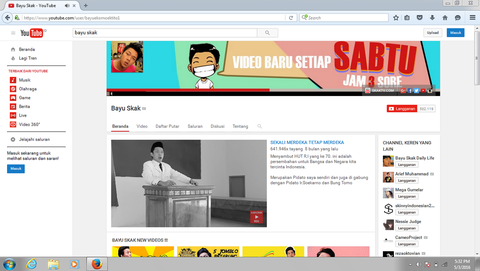Viewport: 480px width, 271px height.
Task: Click the Firefox back arrow button
Action: click(7, 18)
